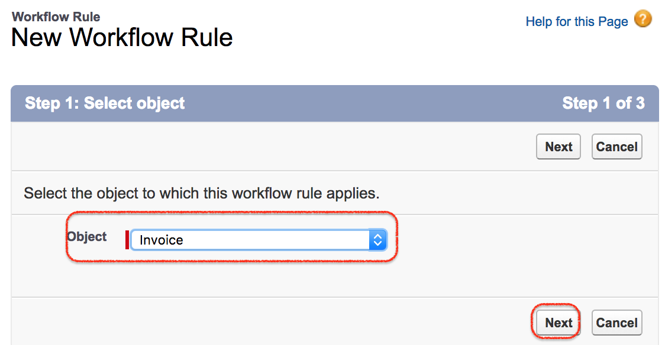
Task: Click the blank button bar left of upper Next
Action: pos(272,147)
